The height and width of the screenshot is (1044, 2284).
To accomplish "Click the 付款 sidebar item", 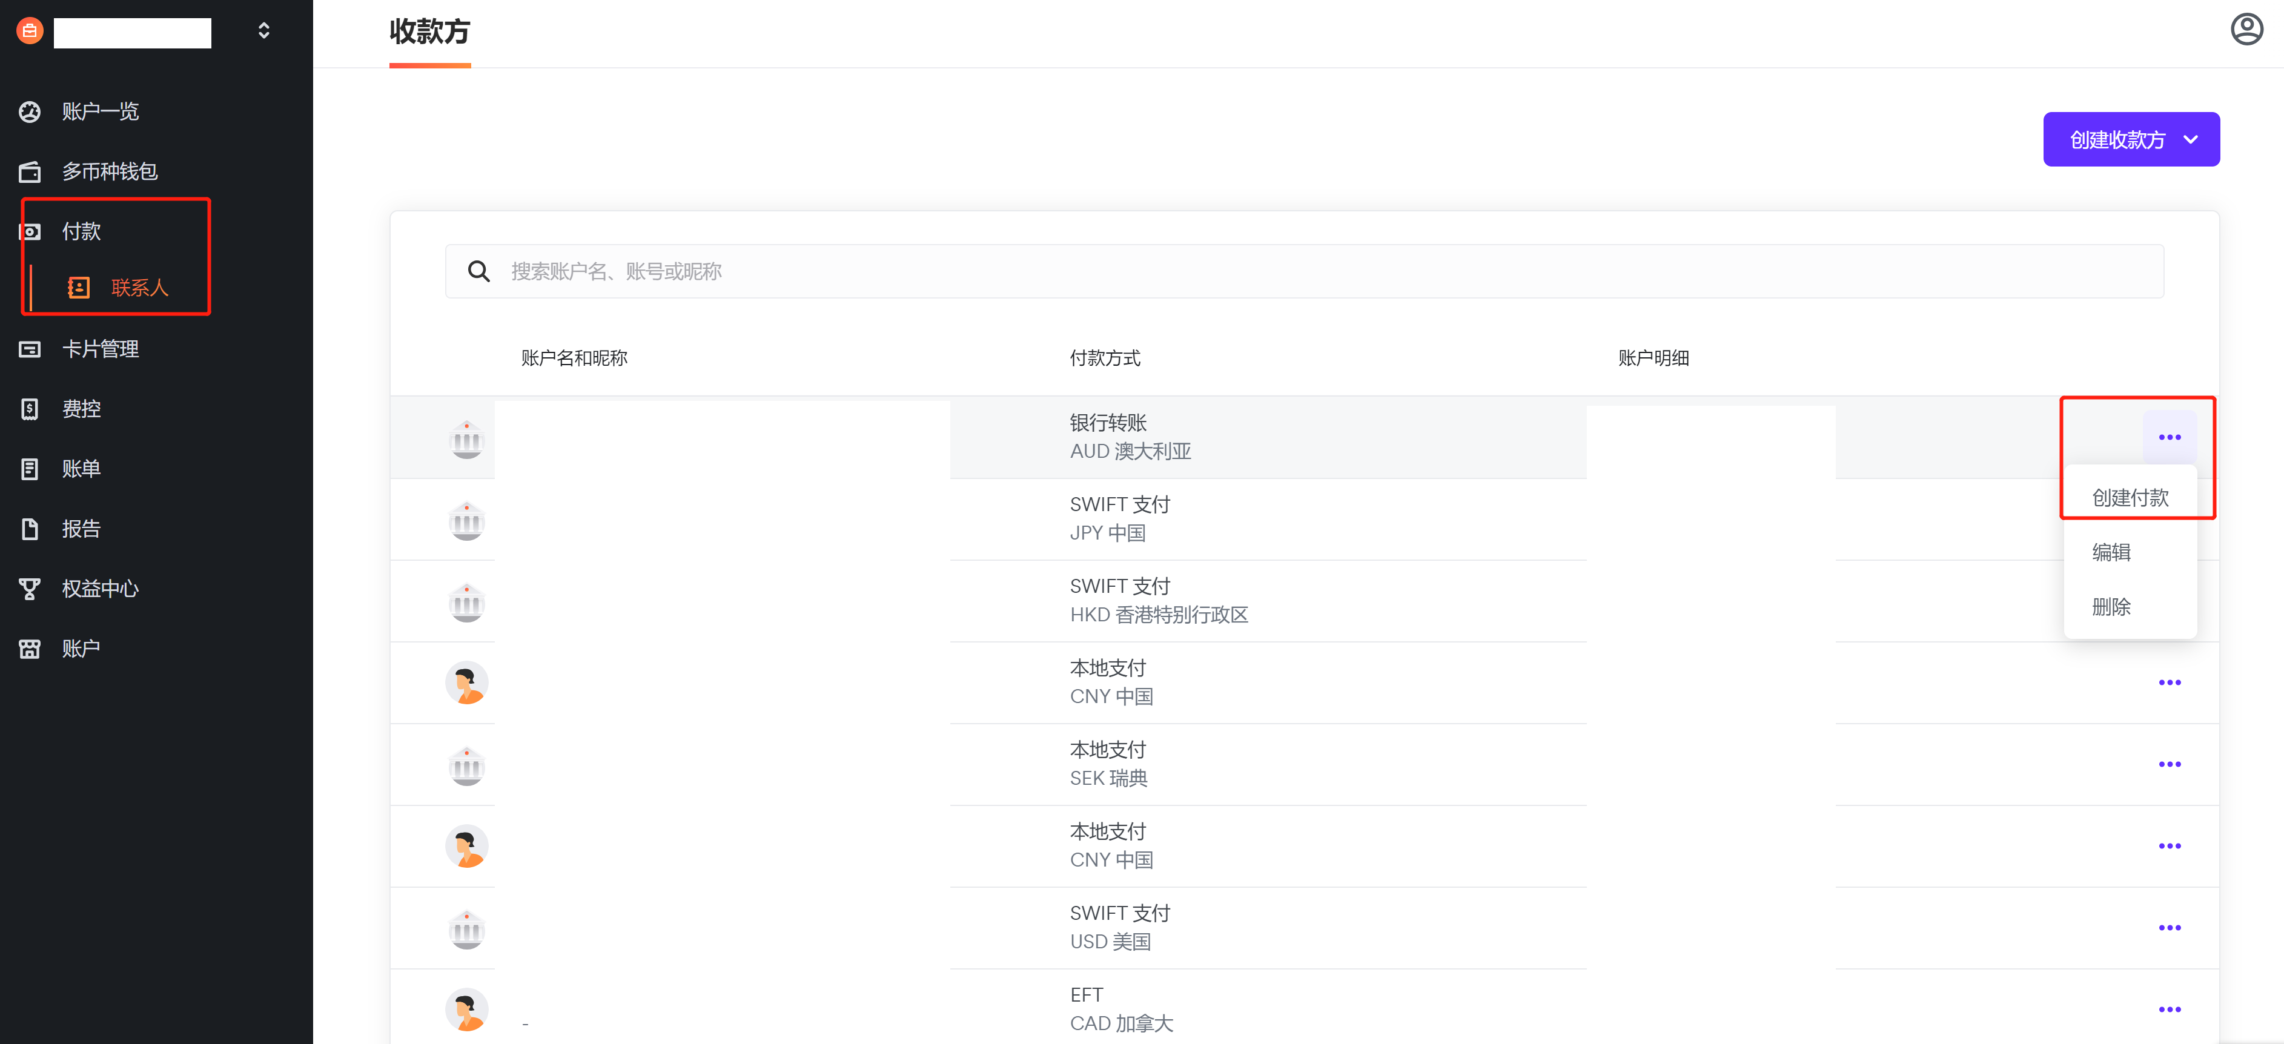I will [82, 232].
